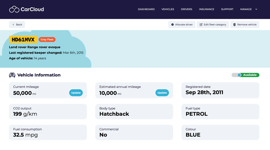Click the plus icon on Allocate driver
Viewport: 270px width, 150px height.
tap(172, 25)
